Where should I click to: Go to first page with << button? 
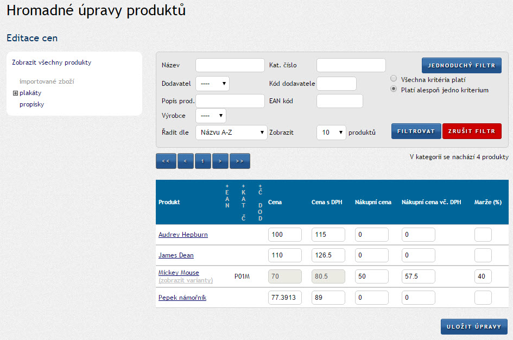(166, 161)
